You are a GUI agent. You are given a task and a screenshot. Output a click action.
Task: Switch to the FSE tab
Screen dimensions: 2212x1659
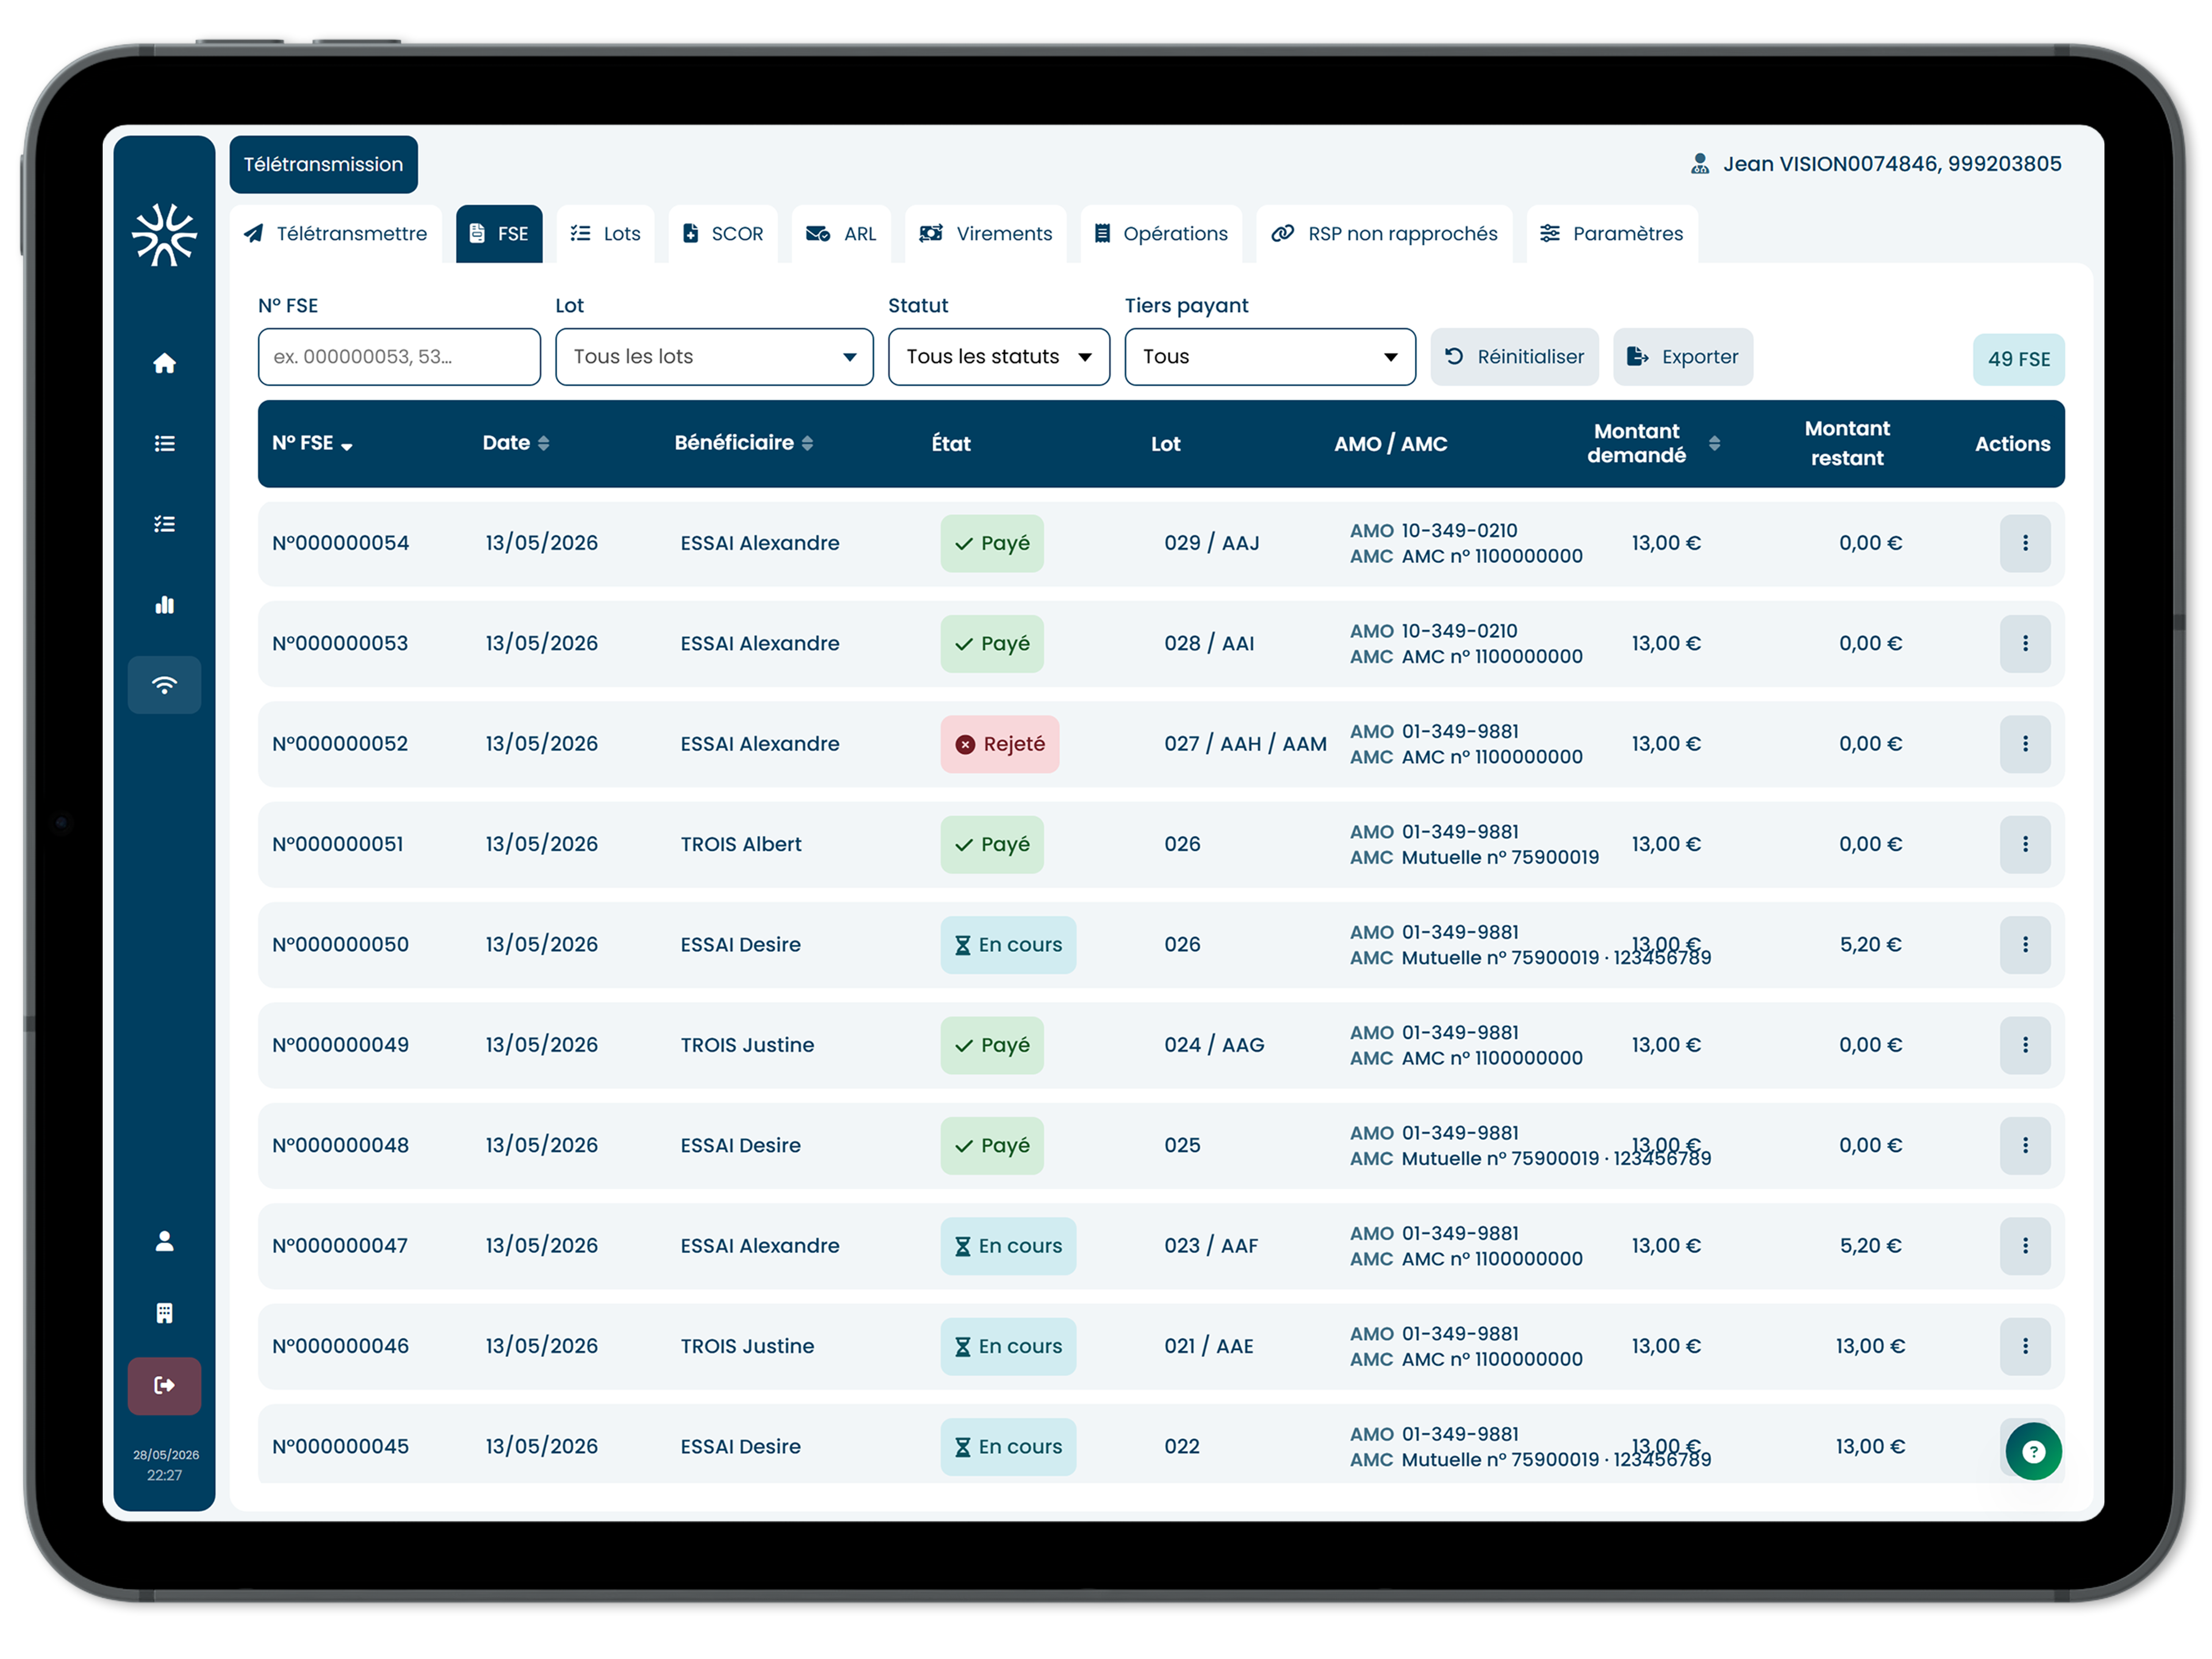(499, 234)
